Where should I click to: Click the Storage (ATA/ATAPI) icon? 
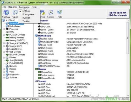[x=7, y=43]
